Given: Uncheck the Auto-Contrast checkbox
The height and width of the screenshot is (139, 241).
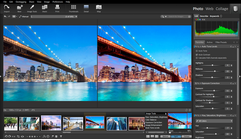Looking at the screenshot, I should (x=197, y=54).
